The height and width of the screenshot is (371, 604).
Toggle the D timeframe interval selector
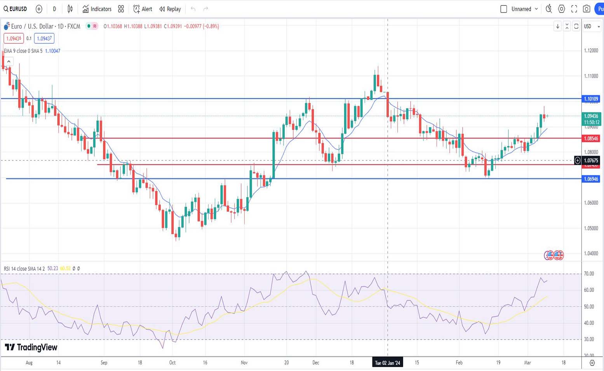click(54, 9)
